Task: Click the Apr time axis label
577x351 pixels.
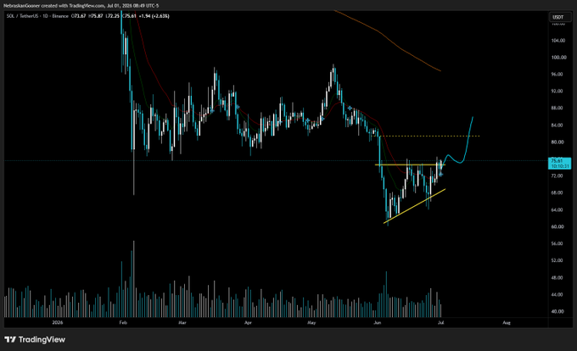Action: (248, 323)
